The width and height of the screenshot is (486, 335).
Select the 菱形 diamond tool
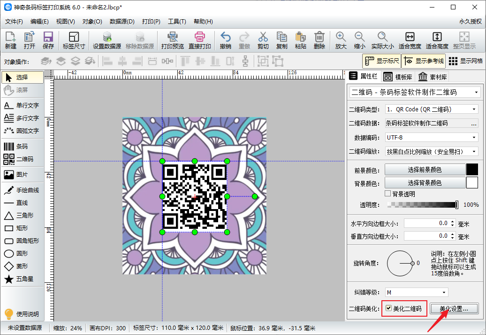click(x=23, y=266)
